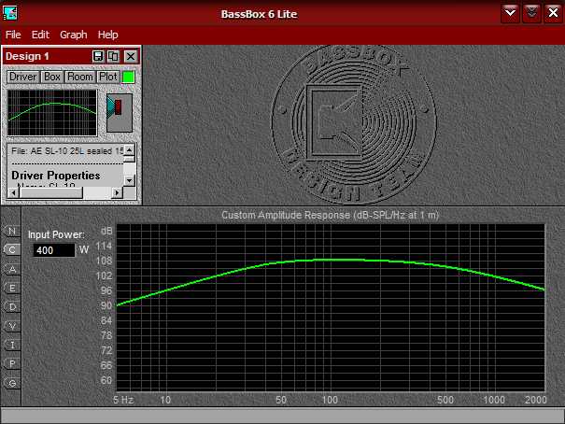The height and width of the screenshot is (424, 565).
Task: Click the green plot color swatch
Action: pos(129,78)
